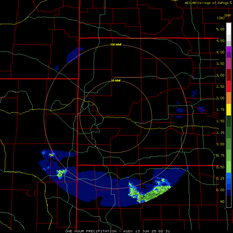Select the 0.25 legend value
The image size is (233, 233).
click(x=220, y=178)
